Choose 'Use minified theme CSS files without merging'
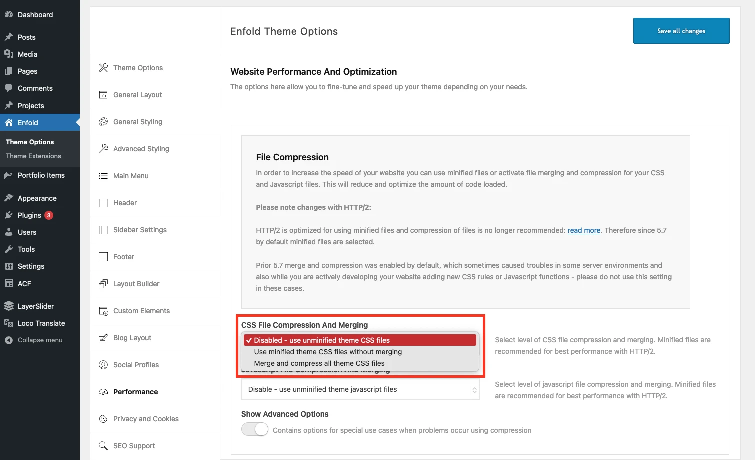The height and width of the screenshot is (460, 755). point(328,352)
